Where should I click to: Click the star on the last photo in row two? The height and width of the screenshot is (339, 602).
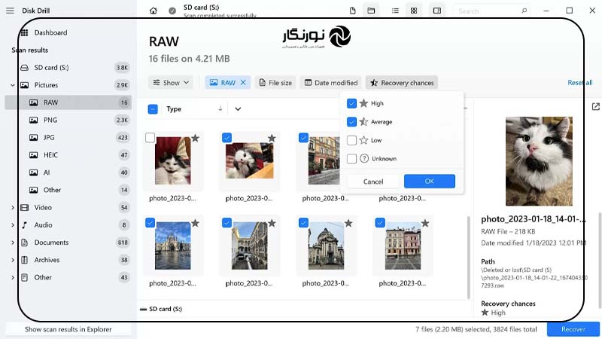tap(425, 223)
